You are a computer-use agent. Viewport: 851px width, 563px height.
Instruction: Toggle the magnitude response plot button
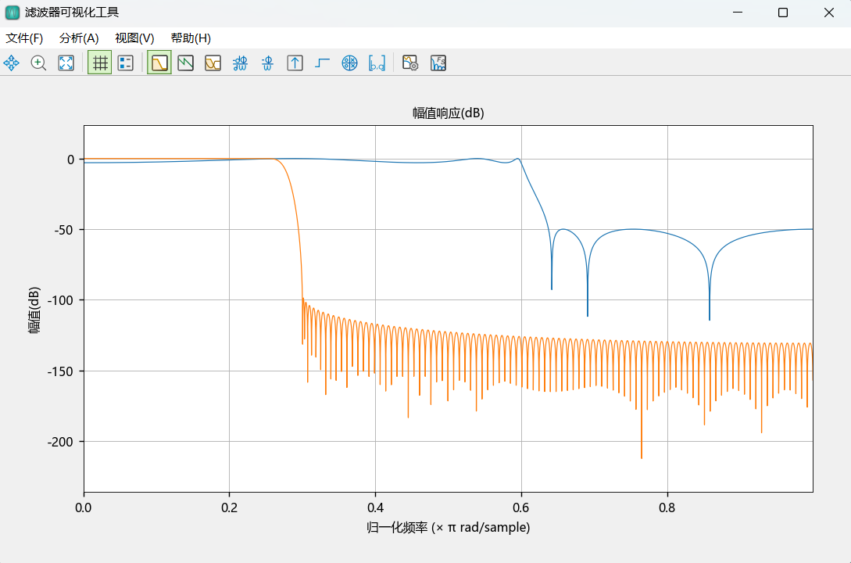pos(159,63)
